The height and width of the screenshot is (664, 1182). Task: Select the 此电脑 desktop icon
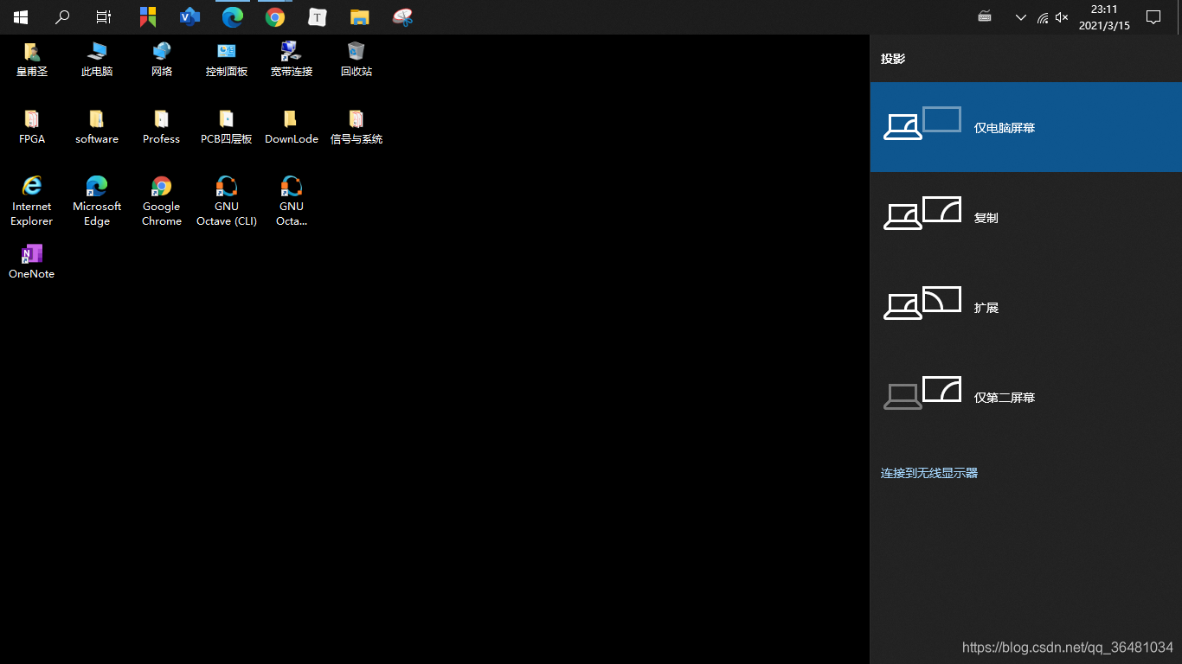[97, 60]
